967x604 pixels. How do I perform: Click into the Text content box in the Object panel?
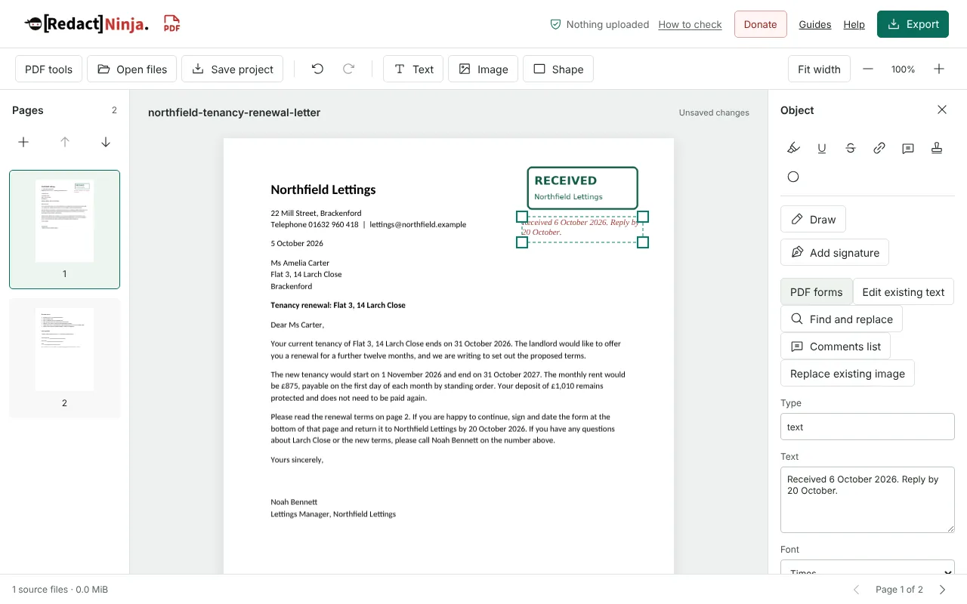coord(867,500)
